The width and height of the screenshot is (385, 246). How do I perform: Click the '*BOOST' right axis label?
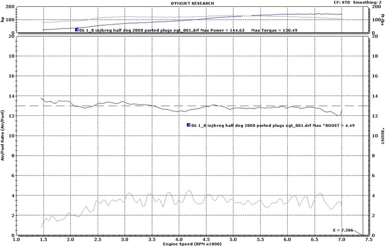coord(383,135)
